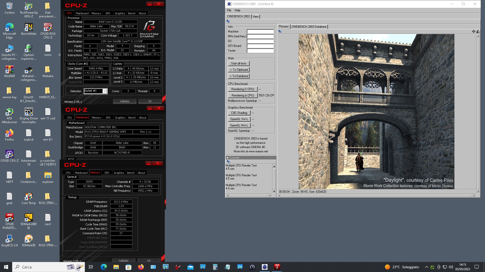Image resolution: width=485 pixels, height=272 pixels.
Task: Click the MHz (real freq.) input field
Action: pos(260,37)
